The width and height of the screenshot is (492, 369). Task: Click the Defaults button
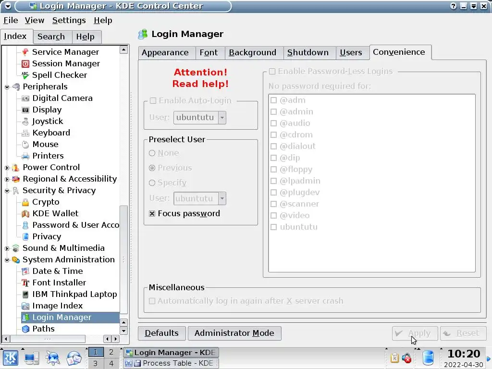162,333
